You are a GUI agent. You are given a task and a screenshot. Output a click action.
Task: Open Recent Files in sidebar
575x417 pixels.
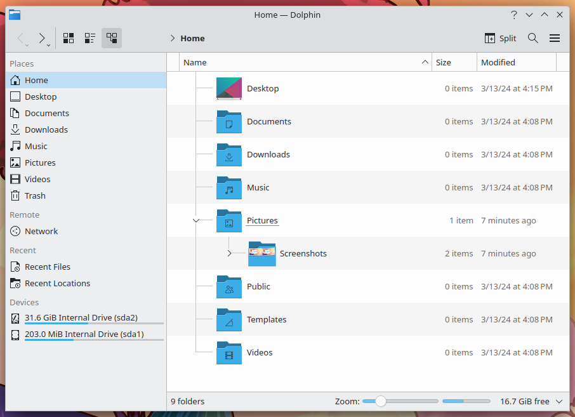coord(86,267)
